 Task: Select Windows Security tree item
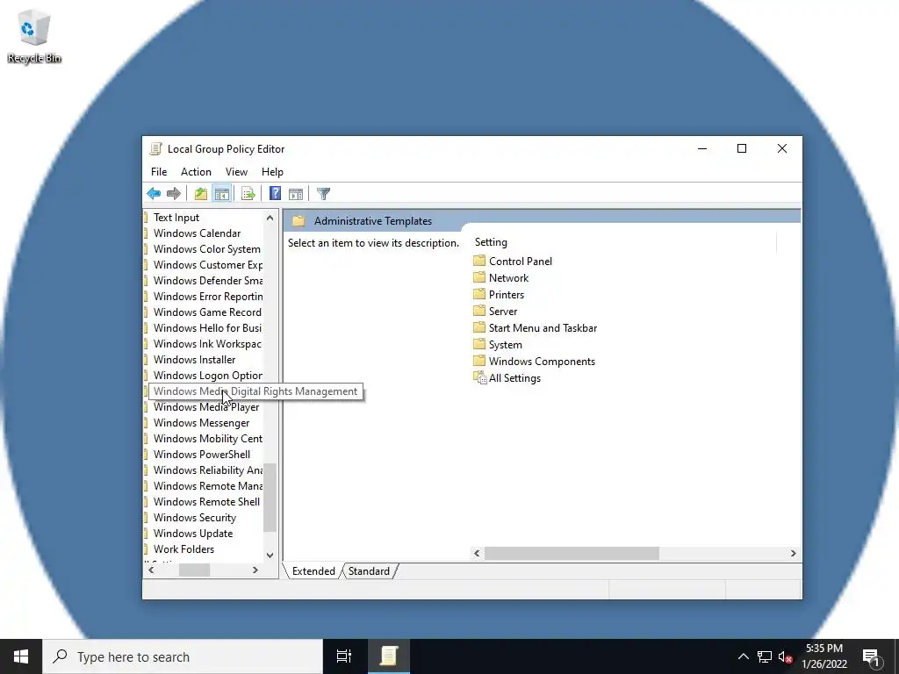tap(194, 517)
